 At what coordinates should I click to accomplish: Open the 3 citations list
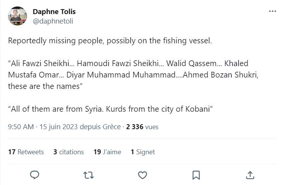(x=68, y=152)
